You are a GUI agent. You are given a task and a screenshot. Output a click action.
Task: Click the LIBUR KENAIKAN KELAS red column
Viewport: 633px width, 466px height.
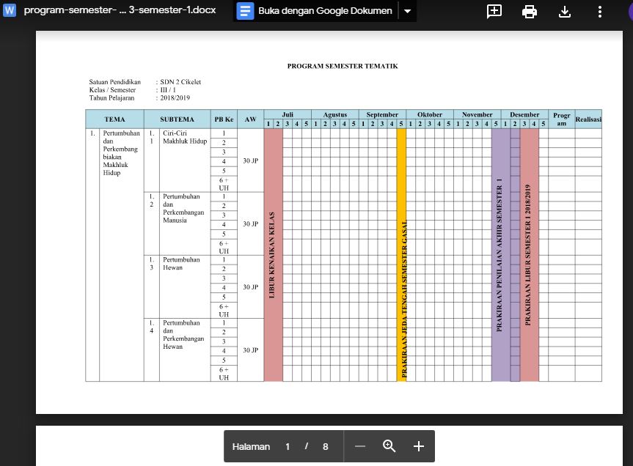tap(274, 255)
